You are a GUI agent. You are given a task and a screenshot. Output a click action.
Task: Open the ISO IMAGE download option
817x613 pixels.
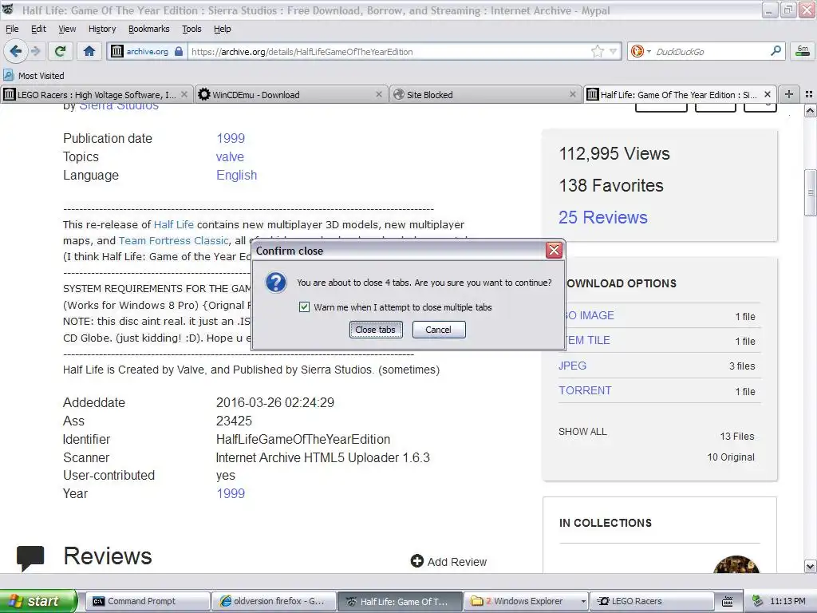point(590,315)
